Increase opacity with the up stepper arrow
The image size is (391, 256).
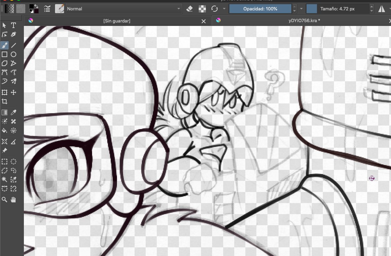tap(294, 7)
